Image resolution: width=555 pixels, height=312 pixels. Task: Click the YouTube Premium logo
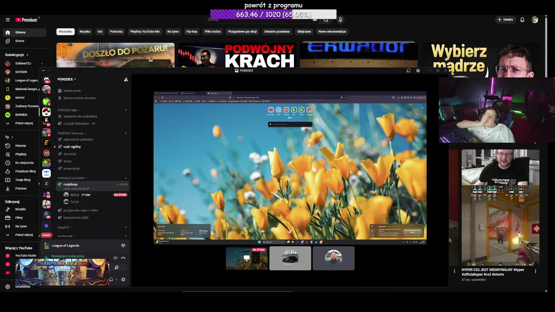click(27, 19)
